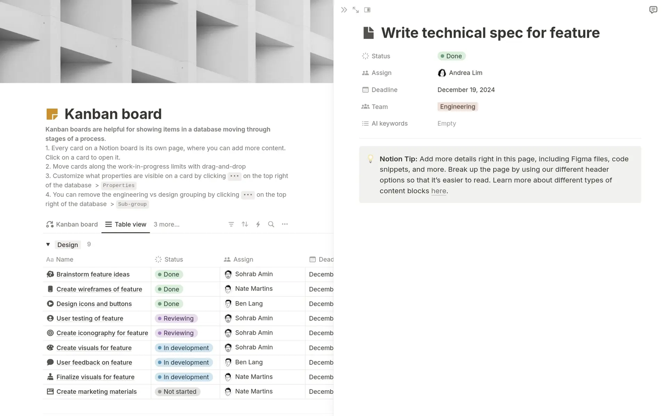
Task: Open database search icon
Action: click(x=271, y=224)
